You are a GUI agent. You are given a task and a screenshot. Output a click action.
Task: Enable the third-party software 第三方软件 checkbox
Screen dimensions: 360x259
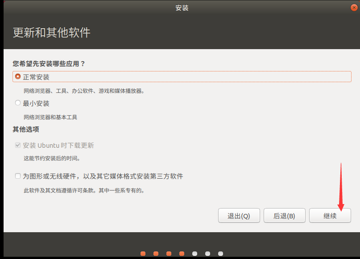(x=18, y=176)
